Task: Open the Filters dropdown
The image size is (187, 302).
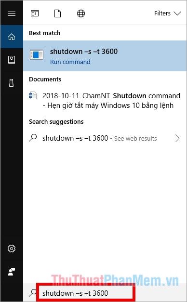Action: pos(167,13)
